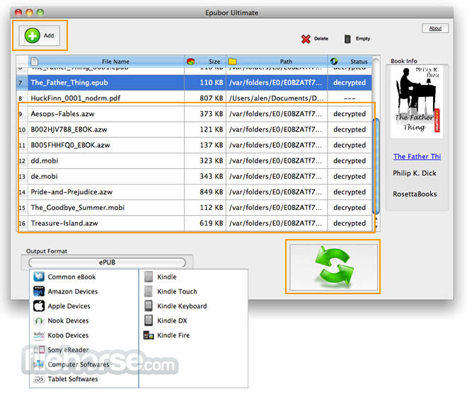
Task: Select The_Father_Thing.epub row
Action: click(x=194, y=83)
